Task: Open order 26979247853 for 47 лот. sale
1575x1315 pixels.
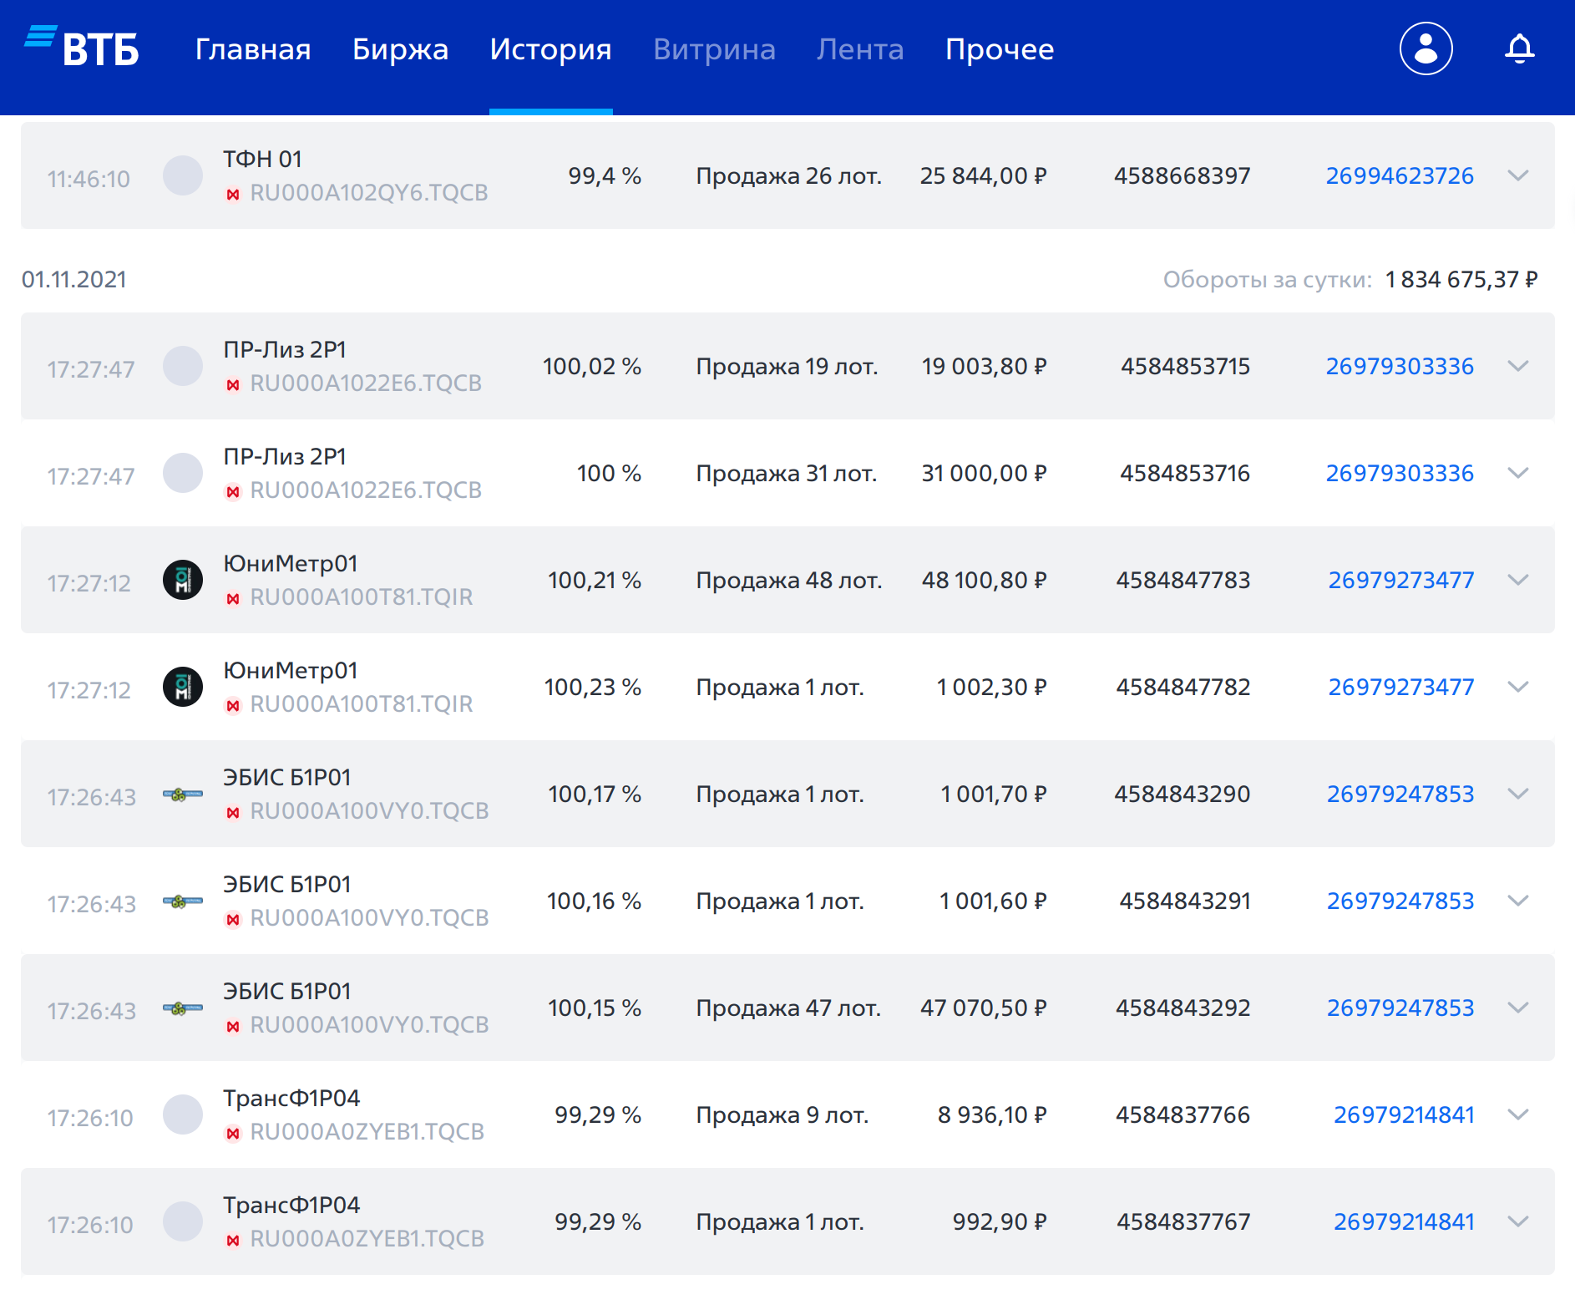Action: (1400, 1008)
